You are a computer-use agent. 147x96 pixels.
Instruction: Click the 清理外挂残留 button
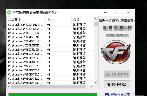(117, 85)
